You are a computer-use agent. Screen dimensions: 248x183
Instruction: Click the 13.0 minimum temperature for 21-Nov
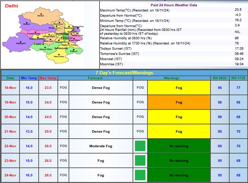click(29, 131)
